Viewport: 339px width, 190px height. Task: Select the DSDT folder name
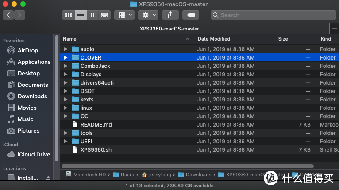[x=88, y=91]
